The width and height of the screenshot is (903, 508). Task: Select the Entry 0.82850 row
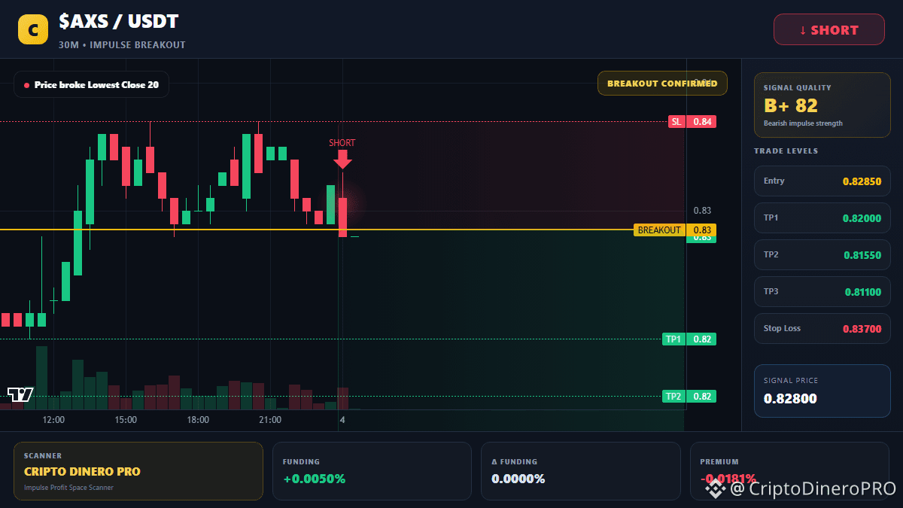(x=822, y=181)
